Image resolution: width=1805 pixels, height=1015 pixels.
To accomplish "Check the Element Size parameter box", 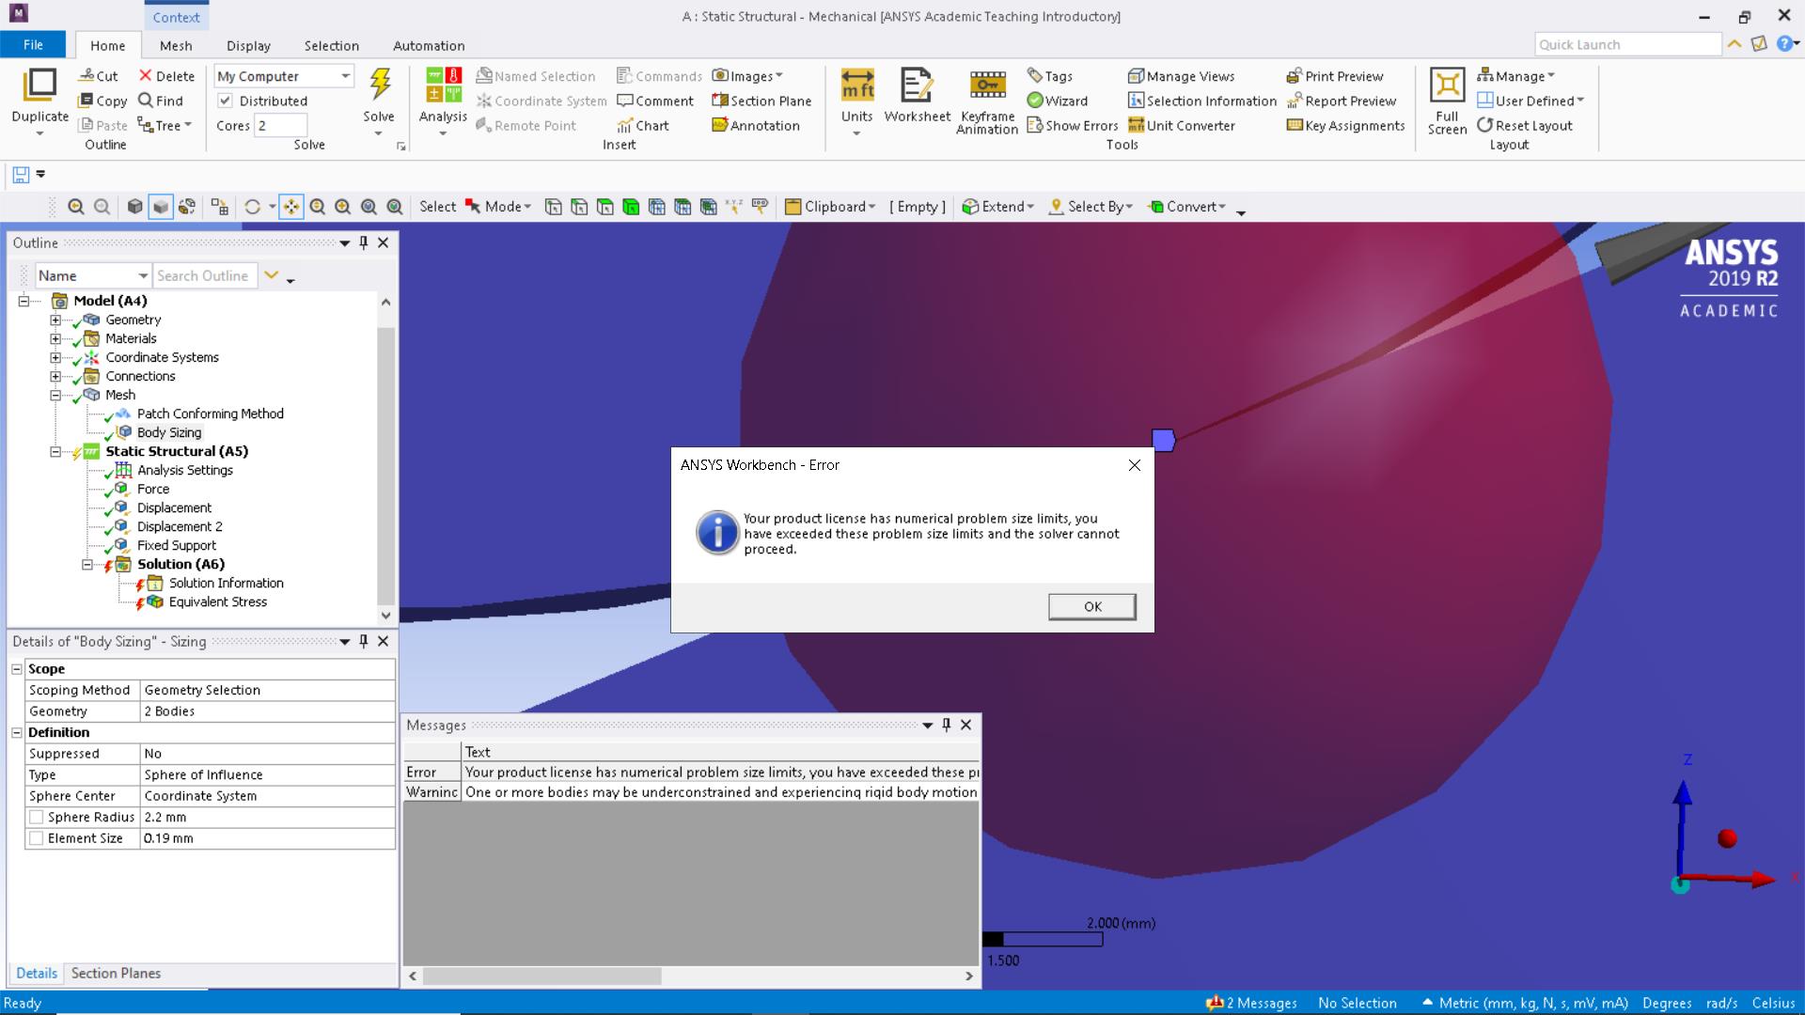I will tap(37, 838).
